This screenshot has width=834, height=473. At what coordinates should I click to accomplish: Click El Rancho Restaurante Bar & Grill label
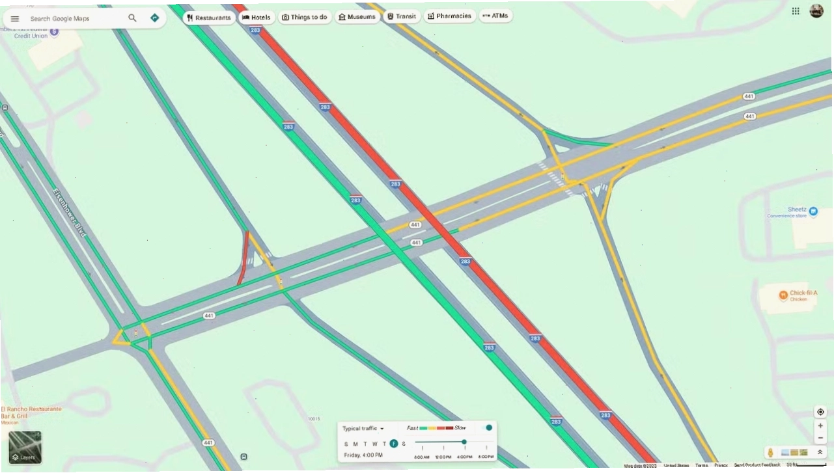[x=31, y=412]
